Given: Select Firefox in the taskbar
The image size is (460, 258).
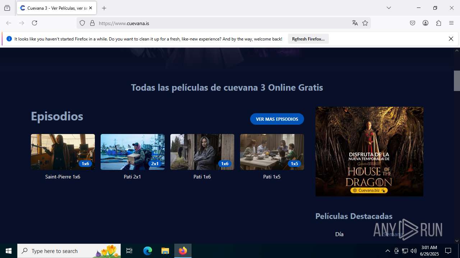Looking at the screenshot, I should (x=183, y=251).
